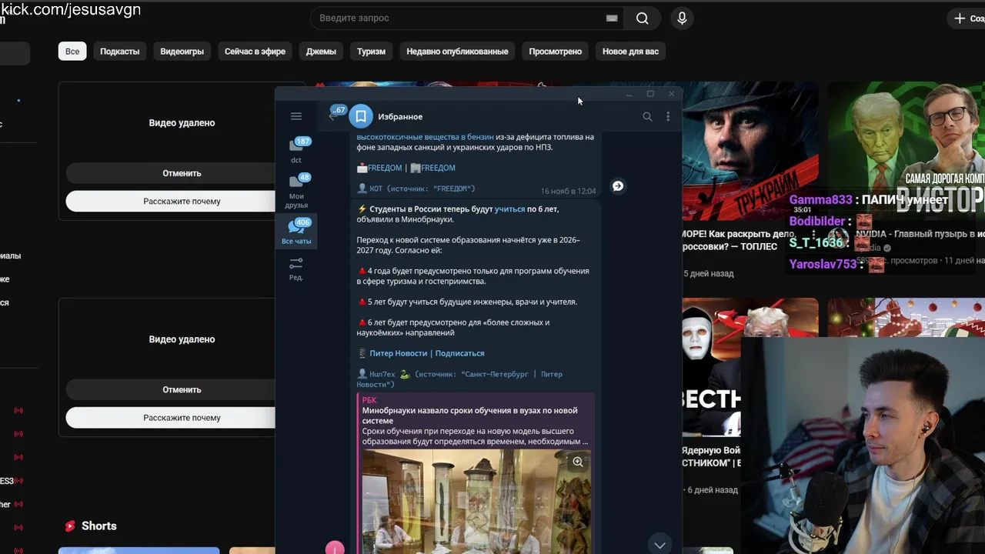Image resolution: width=985 pixels, height=554 pixels.
Task: Select the Все filter chip
Action: (72, 52)
